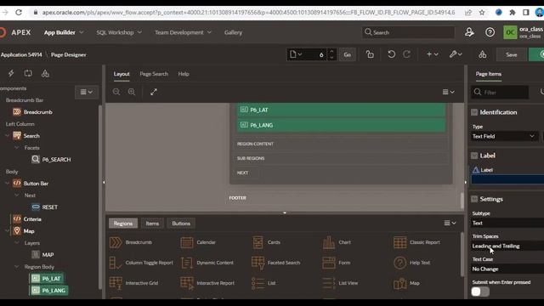Screen dimensions: 544x306
Task: Collapse the Identification section
Action: click(474, 112)
